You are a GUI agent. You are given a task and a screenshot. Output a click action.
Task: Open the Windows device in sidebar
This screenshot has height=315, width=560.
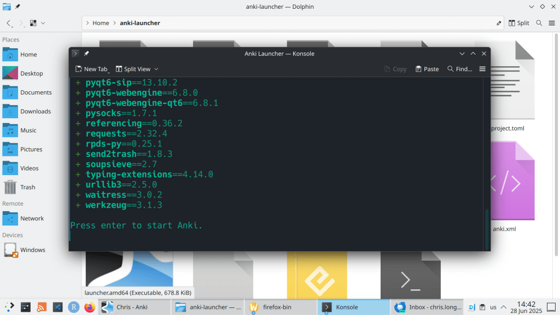coord(32,250)
